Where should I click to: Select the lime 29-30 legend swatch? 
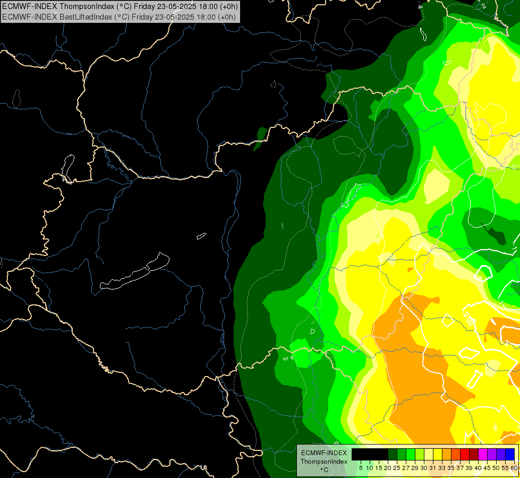click(x=420, y=454)
